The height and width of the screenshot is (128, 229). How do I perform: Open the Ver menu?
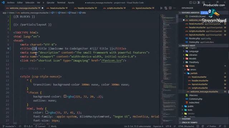pos(38,2)
